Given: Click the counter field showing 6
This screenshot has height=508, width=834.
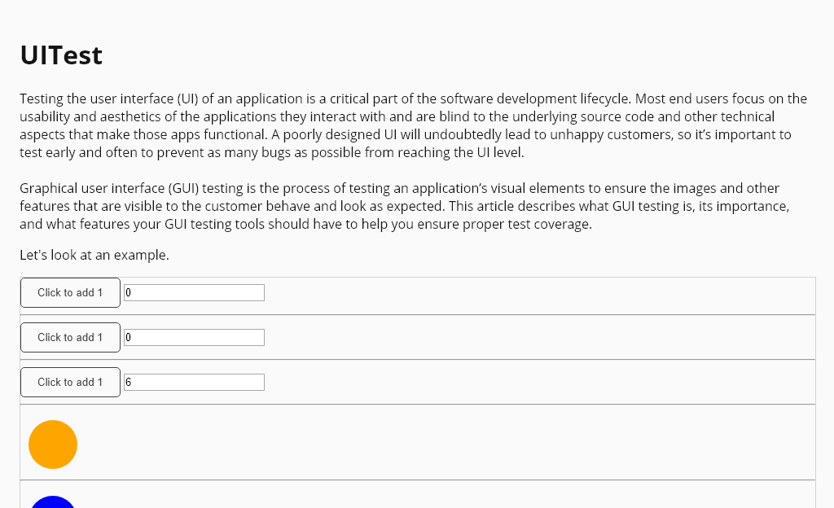Looking at the screenshot, I should coord(194,382).
